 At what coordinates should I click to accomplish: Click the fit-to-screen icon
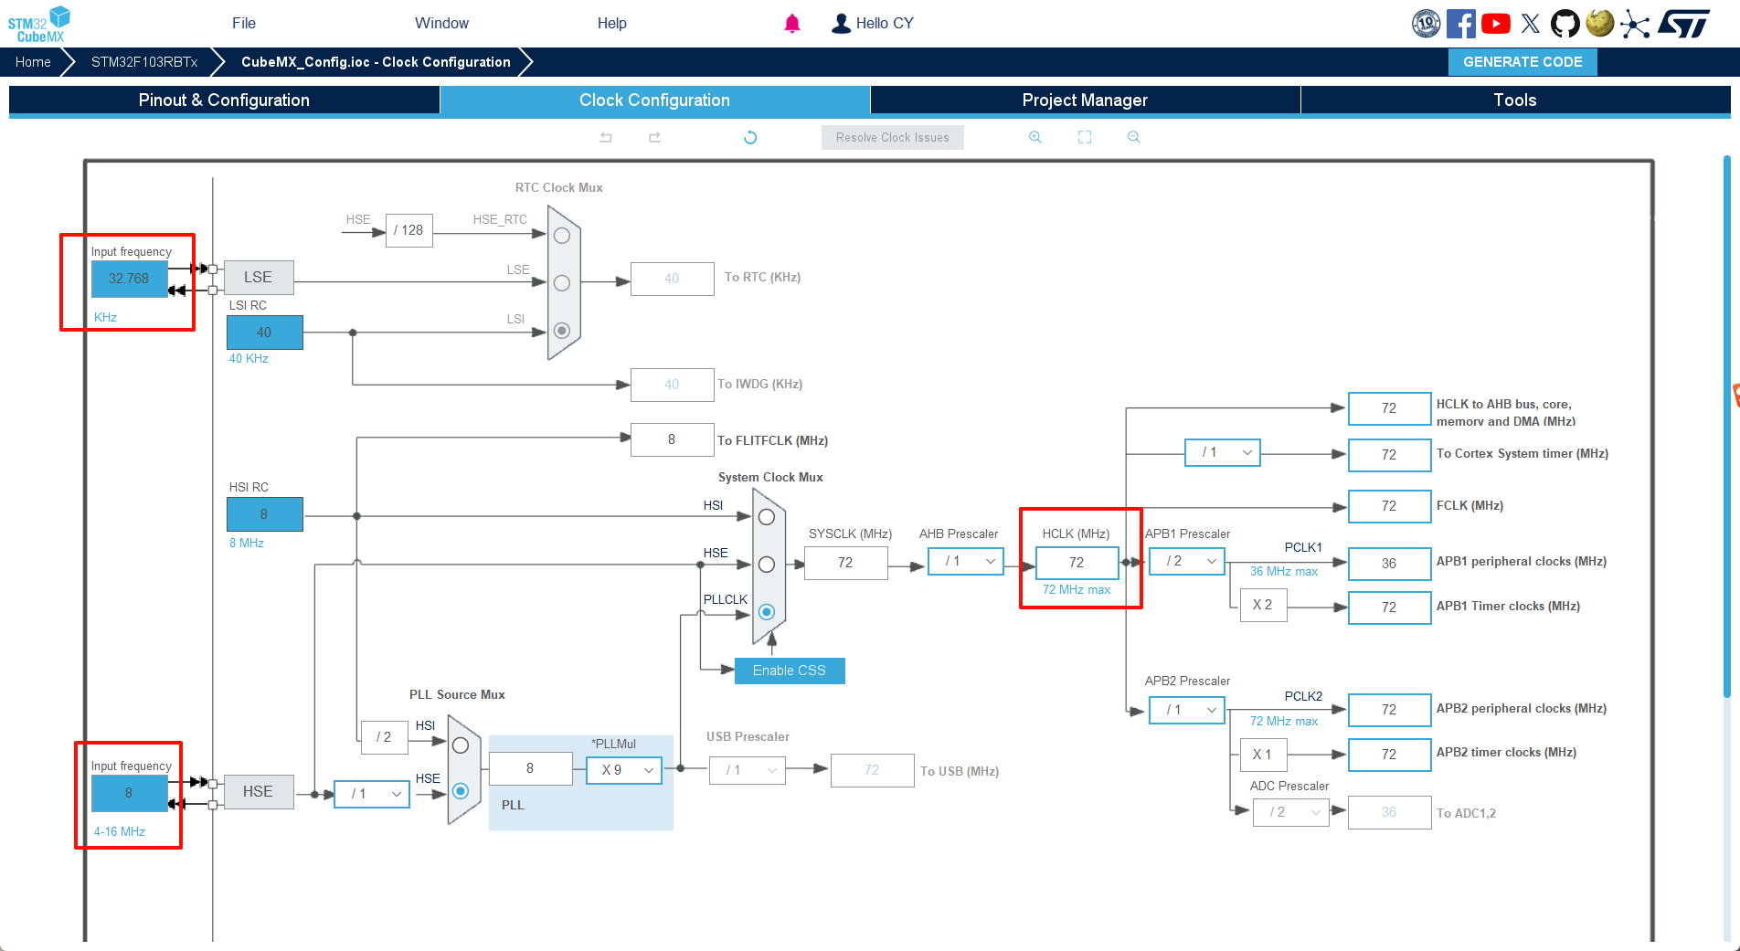[1085, 137]
